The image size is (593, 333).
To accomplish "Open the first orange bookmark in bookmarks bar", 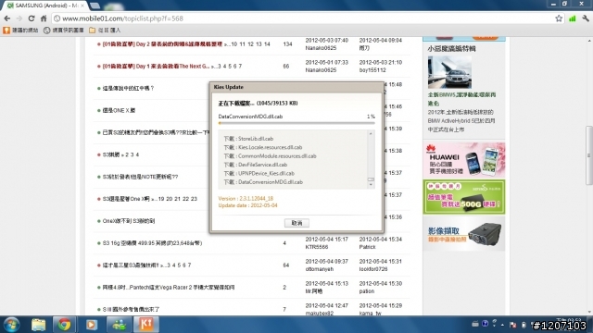I will 20,31.
